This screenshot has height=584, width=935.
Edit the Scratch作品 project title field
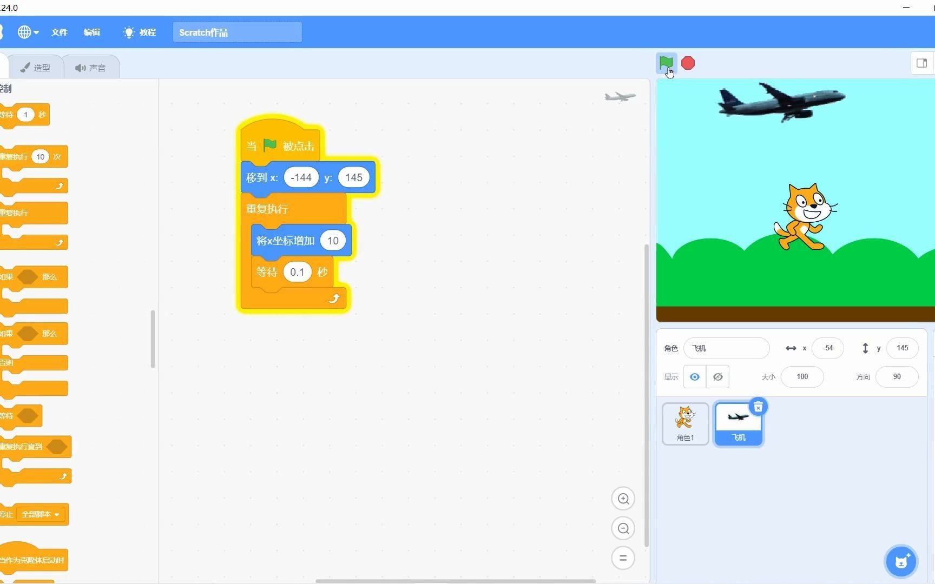[x=237, y=32]
